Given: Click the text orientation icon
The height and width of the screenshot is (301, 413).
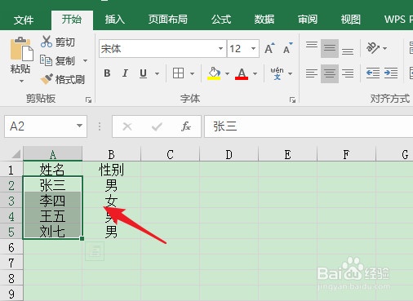Looking at the screenshot, I should [x=373, y=48].
